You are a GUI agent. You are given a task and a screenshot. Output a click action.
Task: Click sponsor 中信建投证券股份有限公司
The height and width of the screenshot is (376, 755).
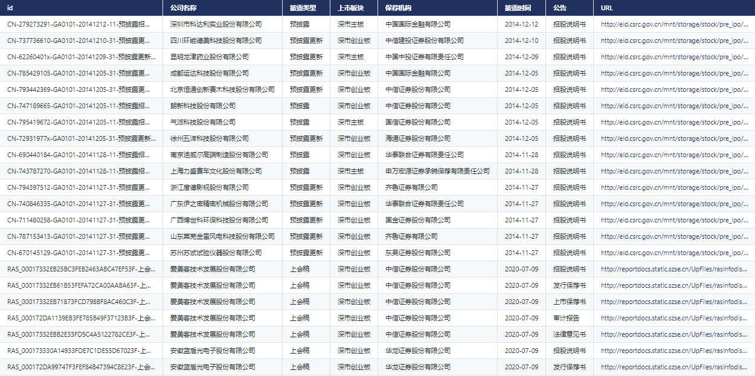[x=425, y=41]
